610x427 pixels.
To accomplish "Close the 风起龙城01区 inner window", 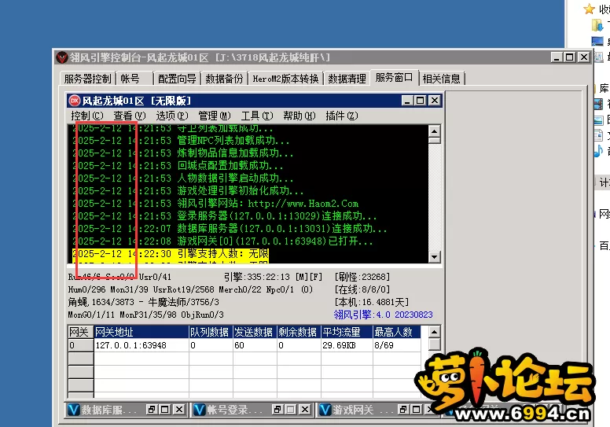I will coord(435,101).
